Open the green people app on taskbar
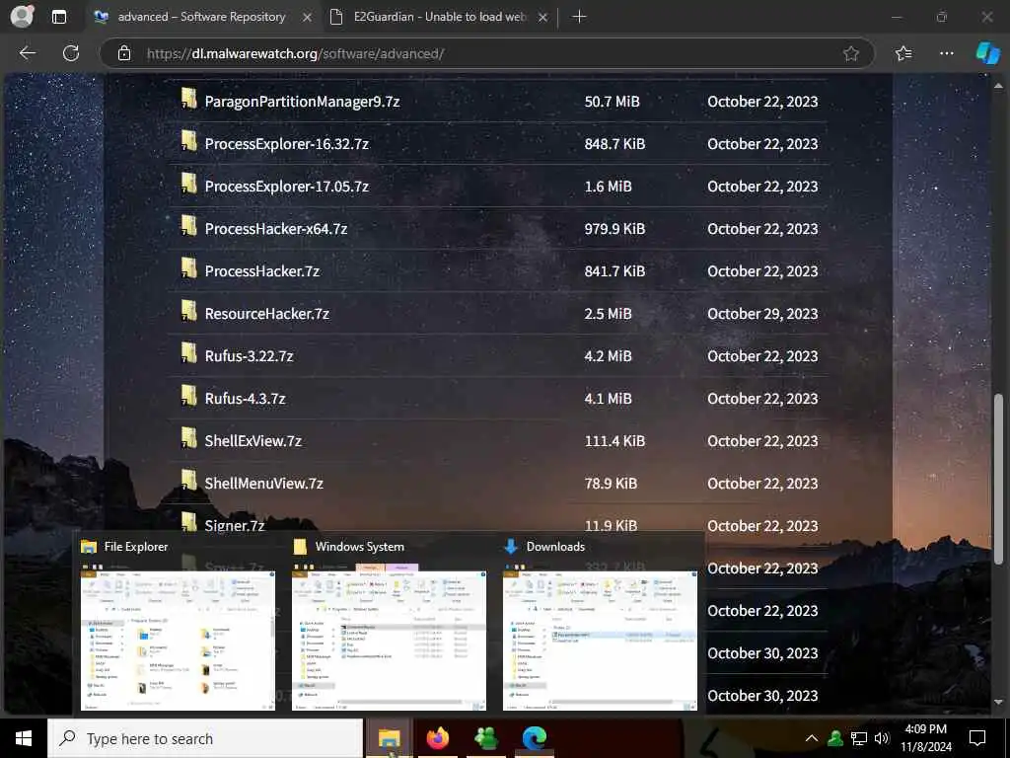 point(485,738)
